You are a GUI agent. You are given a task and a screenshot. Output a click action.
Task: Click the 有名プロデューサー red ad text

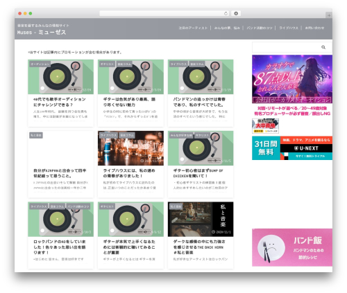pyautogui.click(x=292, y=114)
